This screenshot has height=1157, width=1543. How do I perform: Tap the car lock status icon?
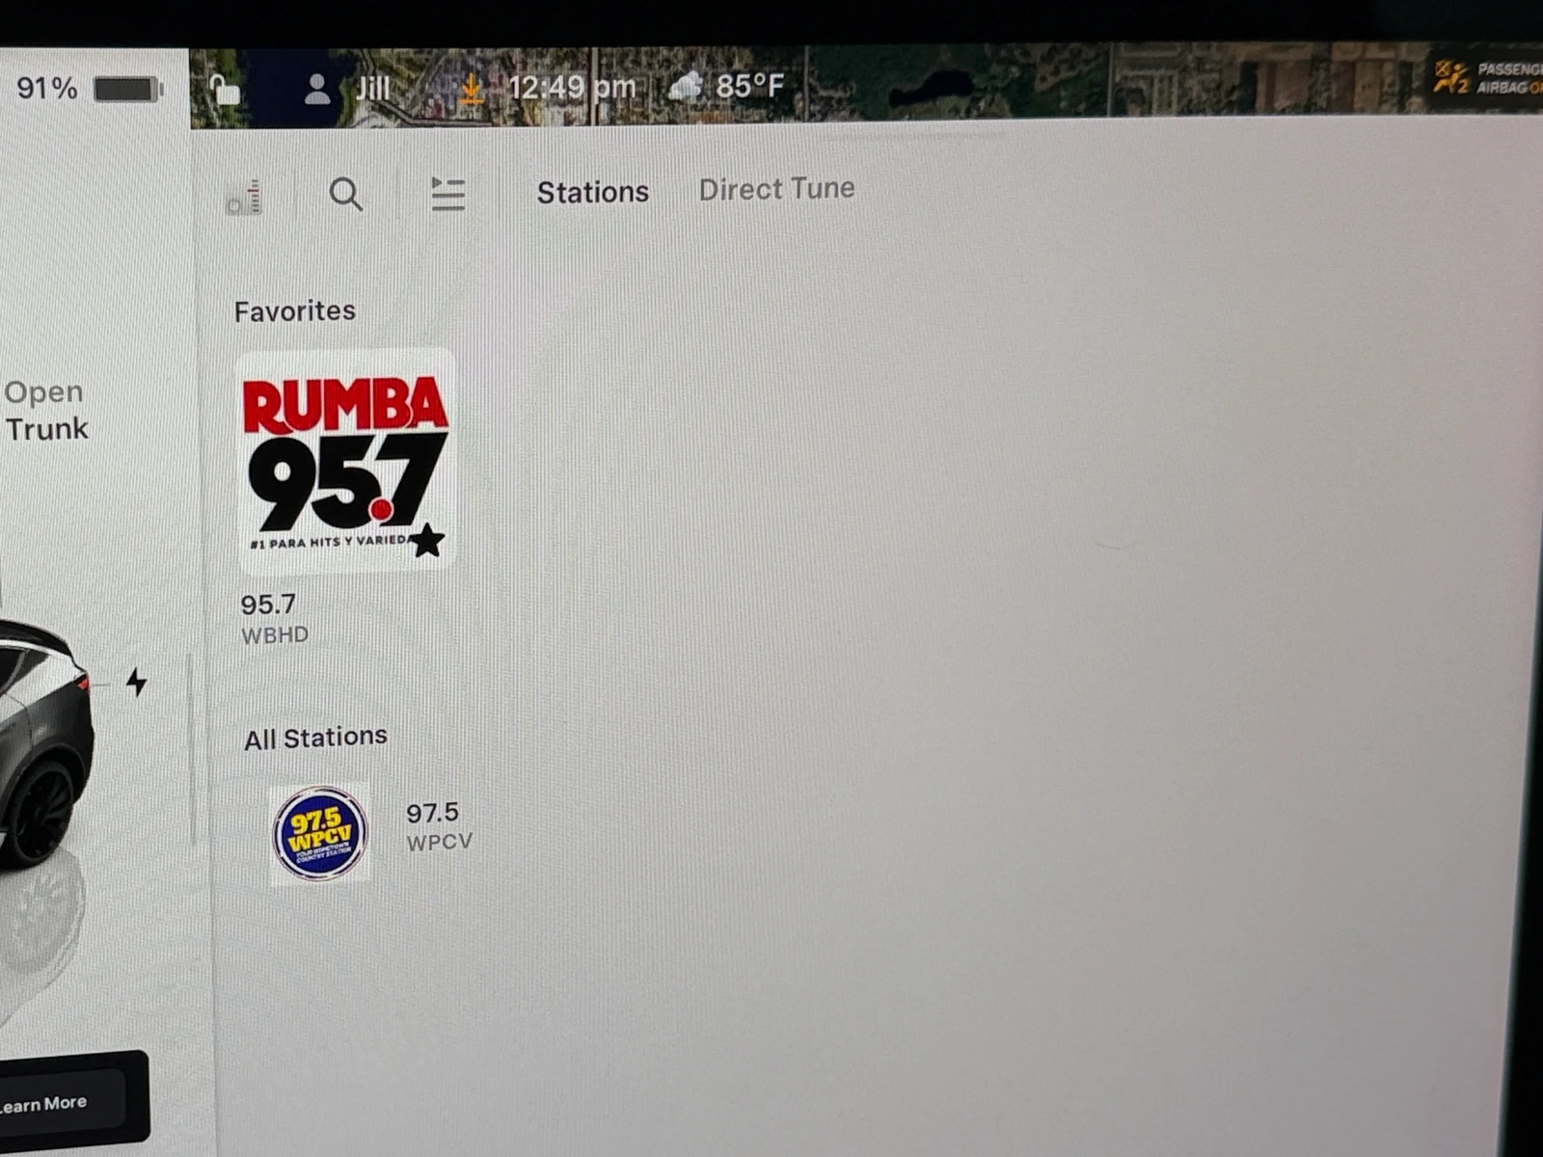(225, 90)
